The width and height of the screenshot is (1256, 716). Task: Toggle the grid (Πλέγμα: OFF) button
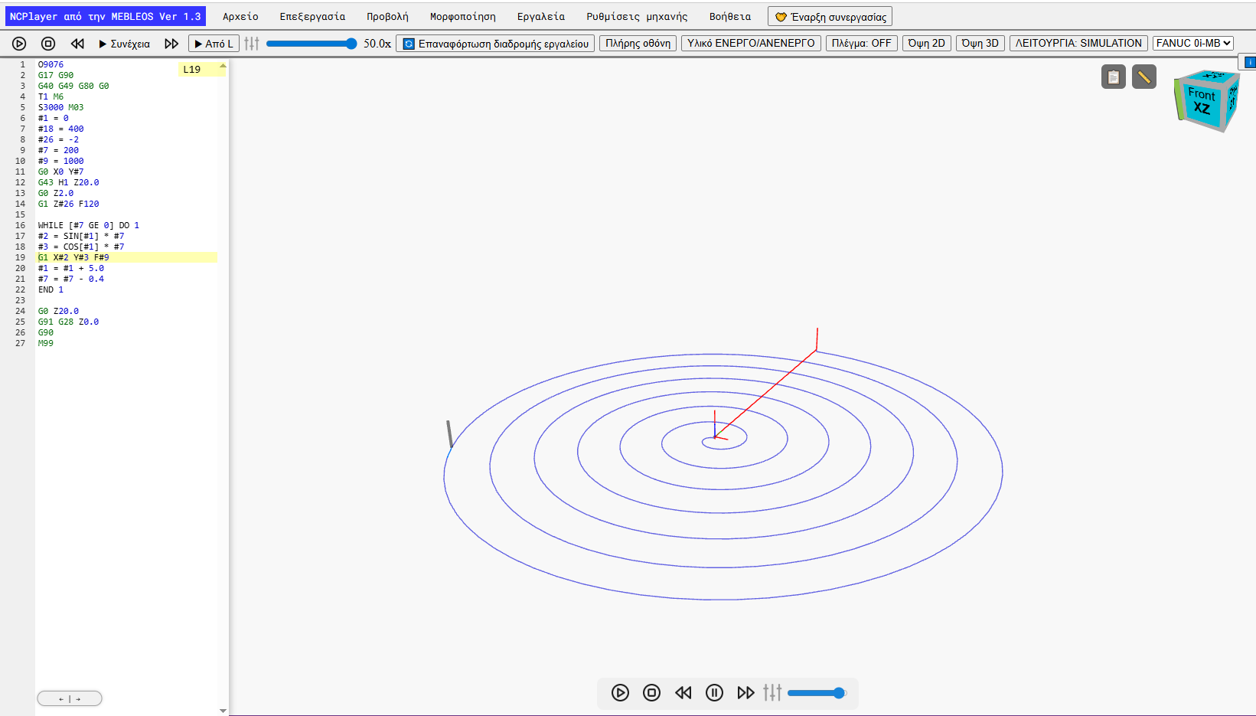pos(861,43)
